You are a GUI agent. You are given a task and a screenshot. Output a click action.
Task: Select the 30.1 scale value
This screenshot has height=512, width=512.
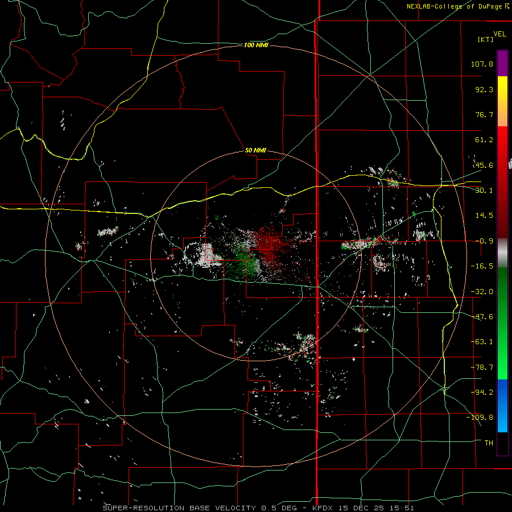(484, 191)
